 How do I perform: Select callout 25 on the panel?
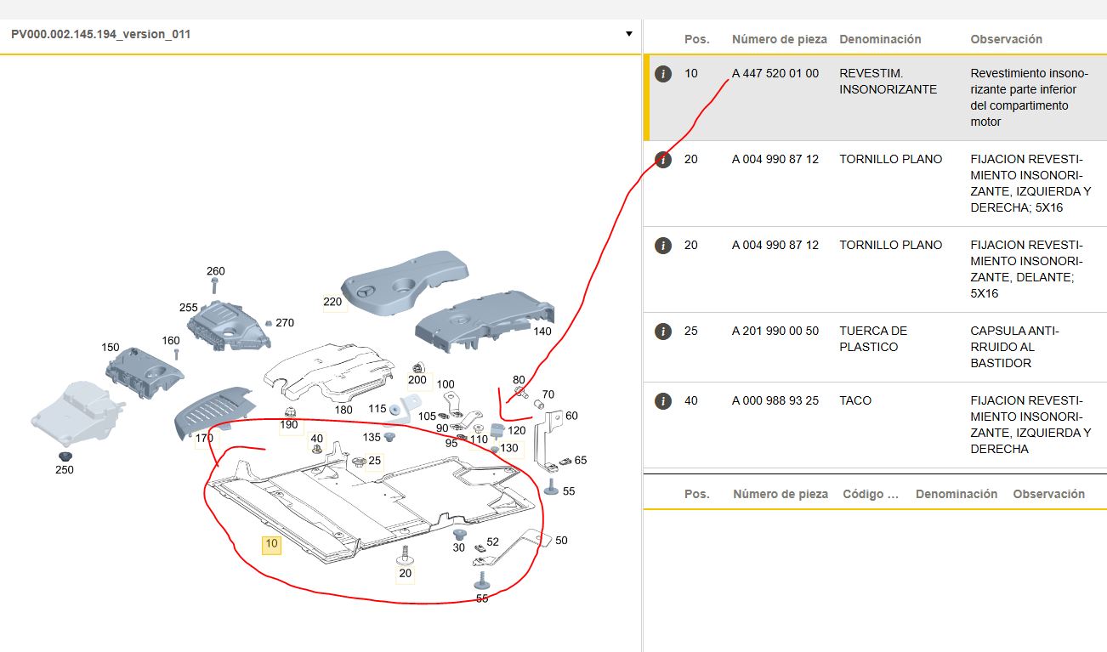[x=374, y=460]
